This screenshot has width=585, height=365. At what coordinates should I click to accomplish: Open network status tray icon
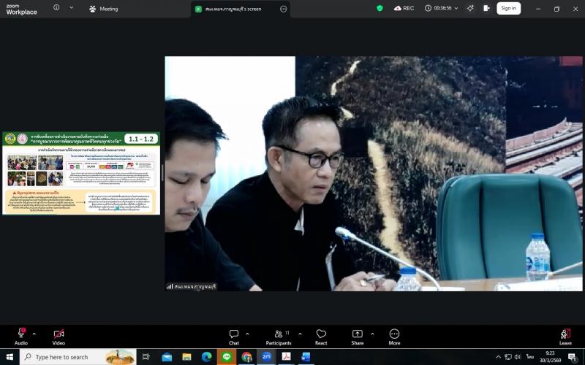508,357
